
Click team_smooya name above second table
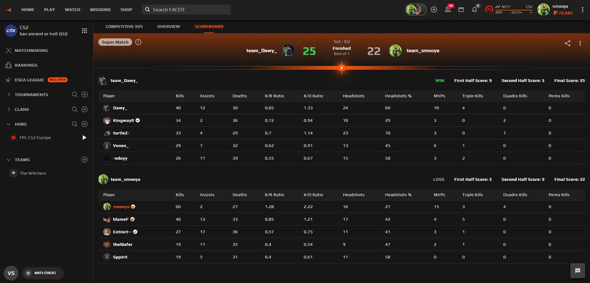[125, 179]
